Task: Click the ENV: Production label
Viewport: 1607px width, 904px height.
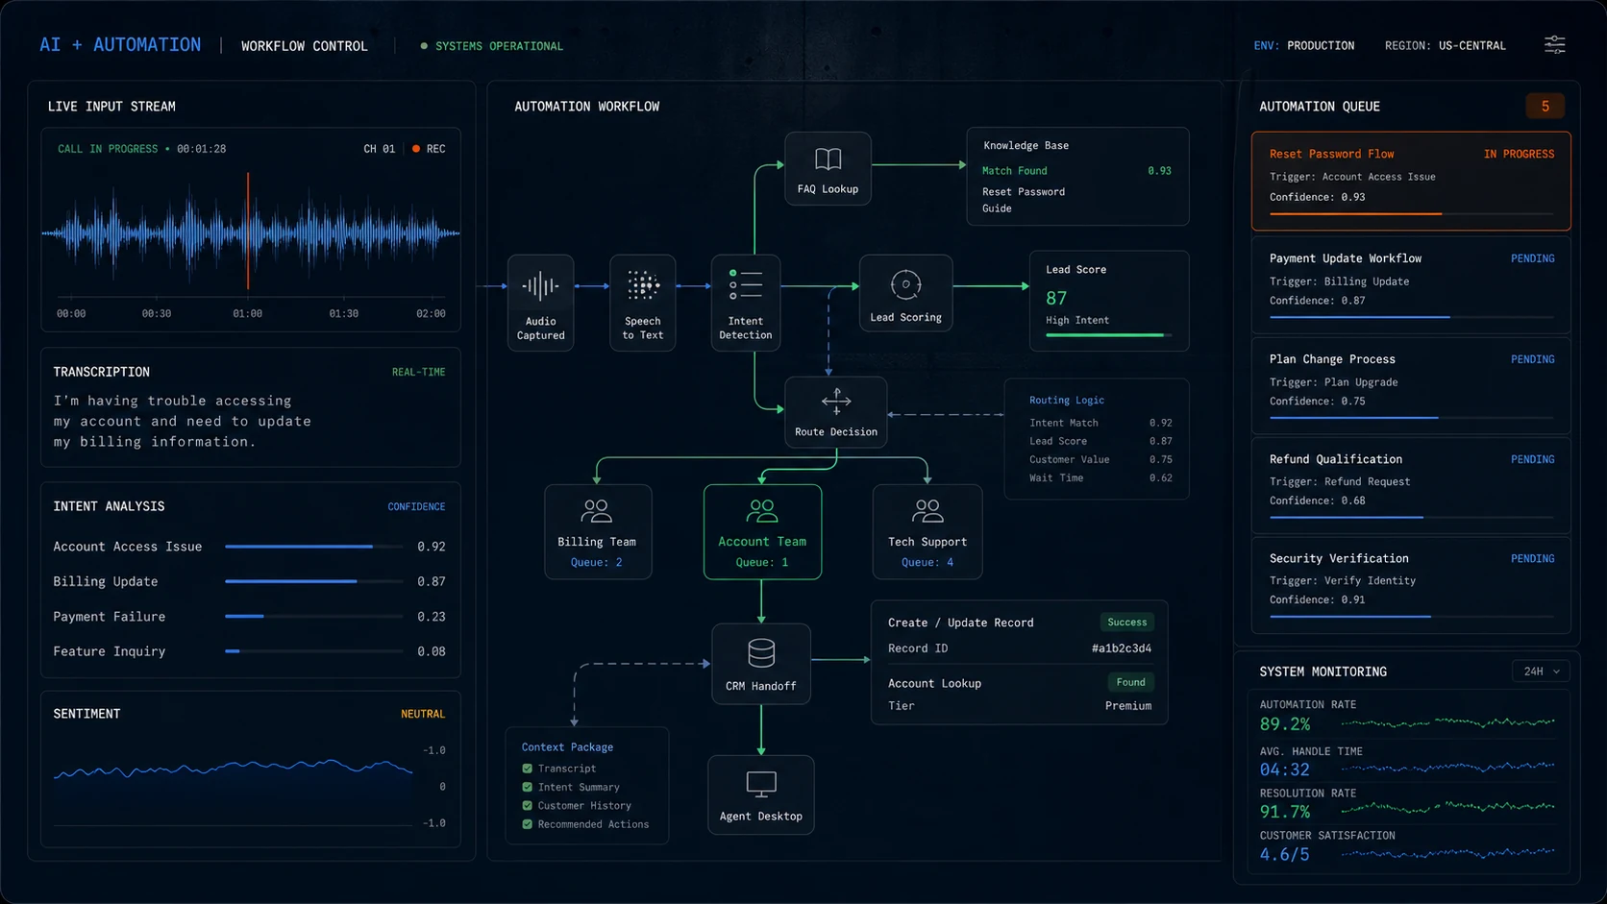Action: point(1303,45)
